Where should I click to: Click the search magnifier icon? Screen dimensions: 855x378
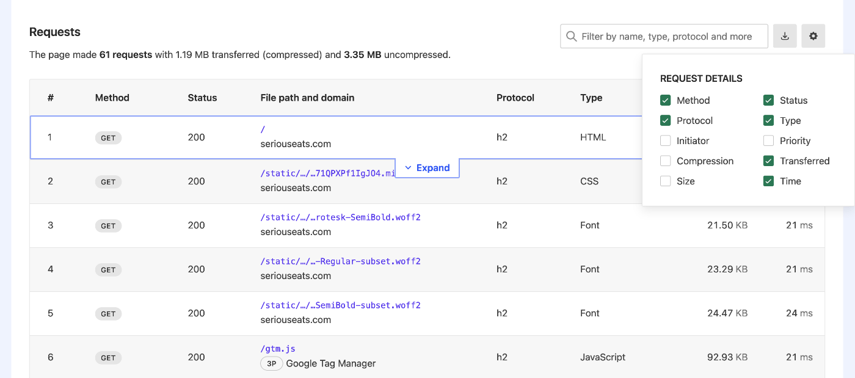click(572, 37)
